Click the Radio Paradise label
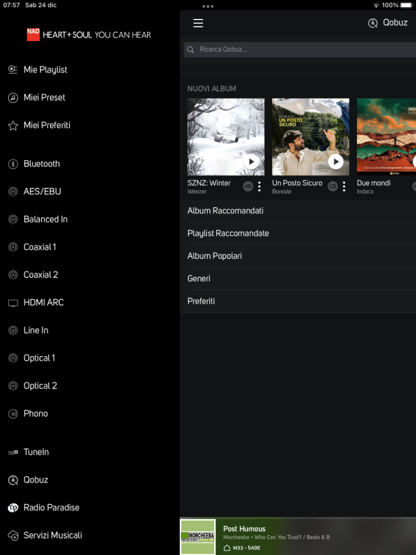Viewport: 416px width, 555px height. click(51, 507)
